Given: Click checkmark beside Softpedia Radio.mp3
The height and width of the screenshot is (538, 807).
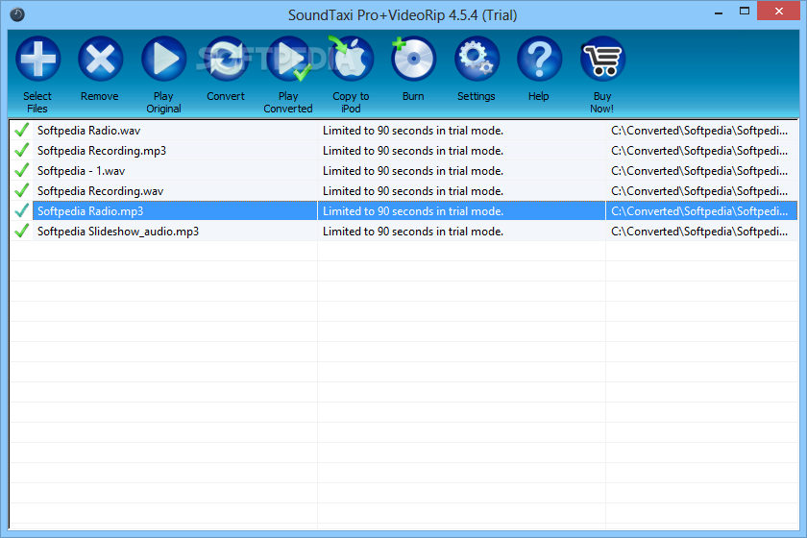Looking at the screenshot, I should click(x=21, y=210).
